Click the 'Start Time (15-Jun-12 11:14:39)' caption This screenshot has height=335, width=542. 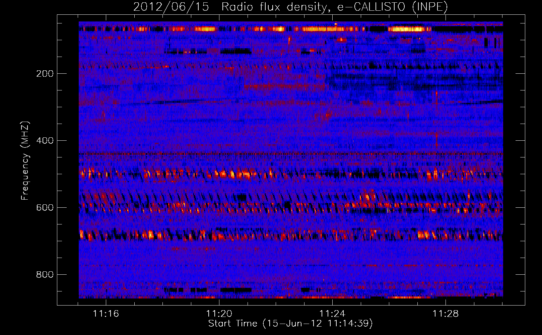point(290,324)
